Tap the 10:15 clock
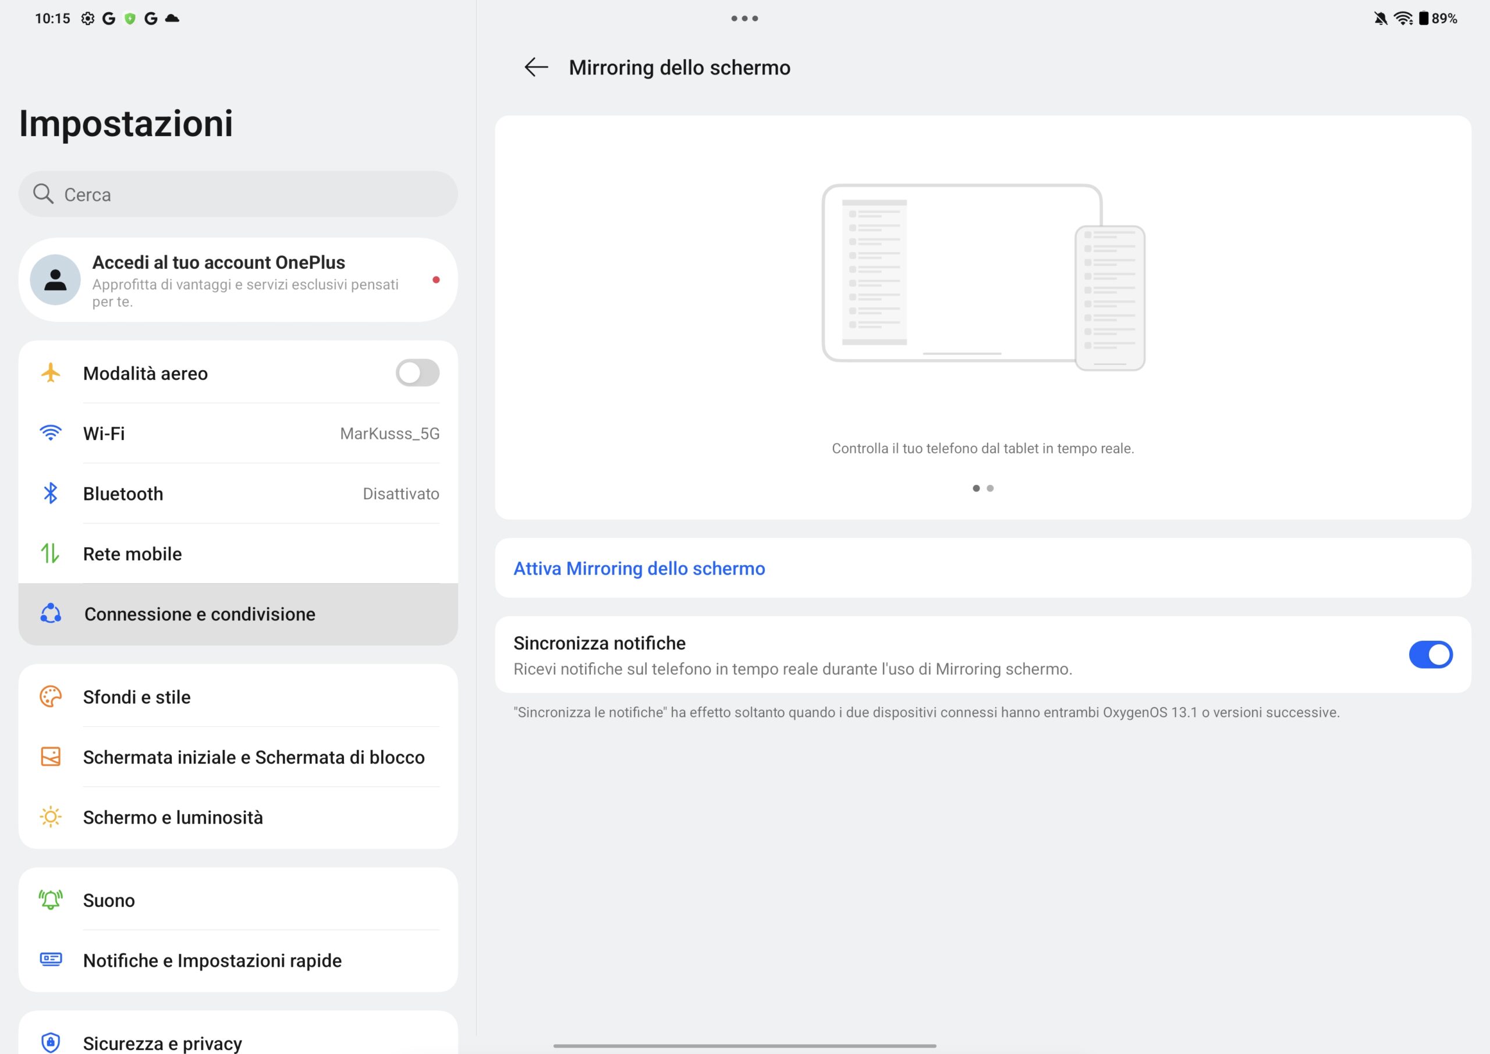Viewport: 1490px width, 1054px height. 52,18
